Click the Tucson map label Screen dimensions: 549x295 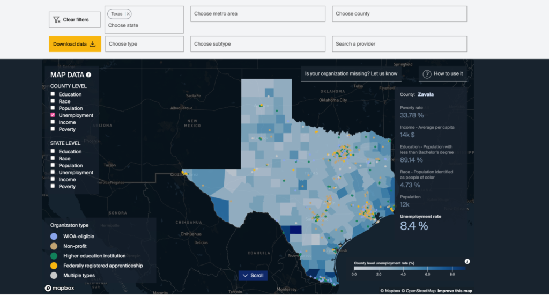[109, 165]
